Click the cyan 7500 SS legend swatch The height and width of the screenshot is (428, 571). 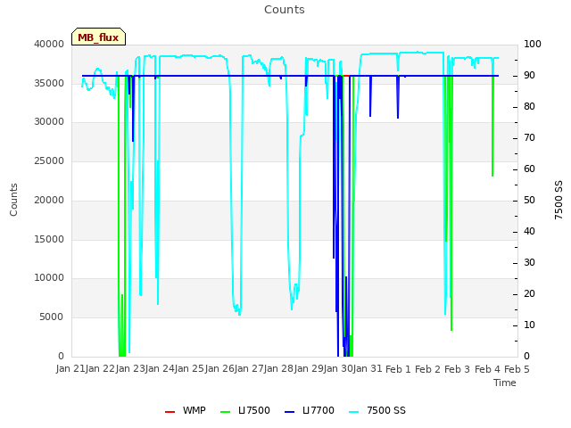[353, 412]
